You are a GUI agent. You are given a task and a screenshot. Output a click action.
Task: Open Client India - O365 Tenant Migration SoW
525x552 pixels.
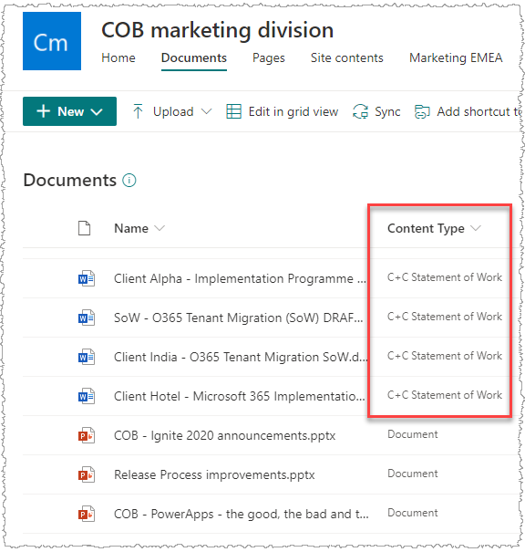(241, 357)
